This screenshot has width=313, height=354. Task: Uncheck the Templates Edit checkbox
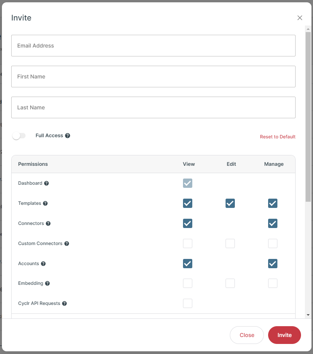(230, 203)
